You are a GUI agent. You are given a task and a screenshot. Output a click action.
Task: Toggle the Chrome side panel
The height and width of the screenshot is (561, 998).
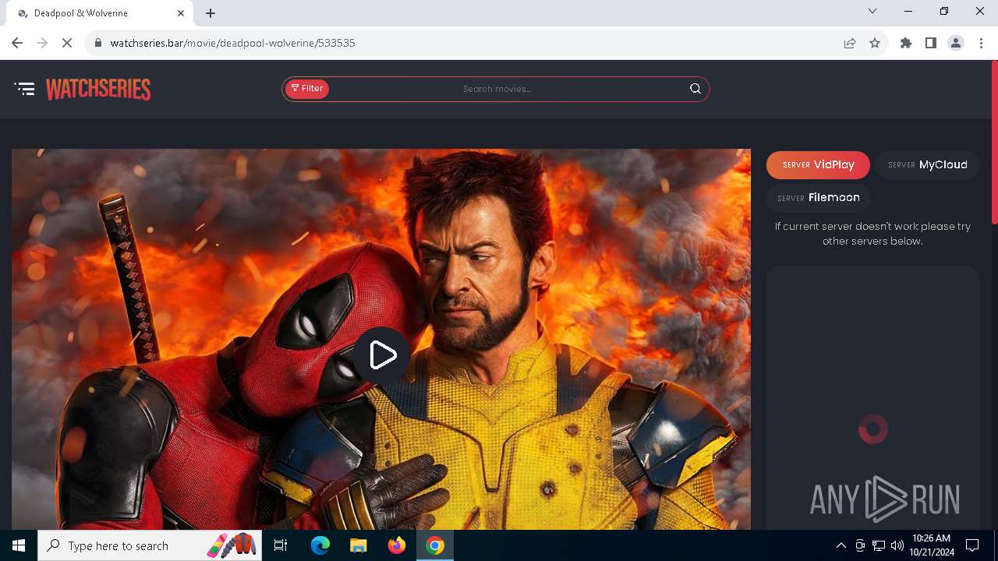[931, 43]
